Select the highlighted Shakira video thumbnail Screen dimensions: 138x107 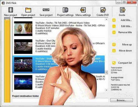coord(23,64)
